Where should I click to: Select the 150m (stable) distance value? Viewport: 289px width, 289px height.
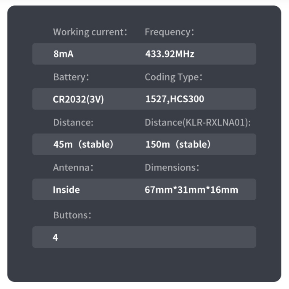pos(178,144)
